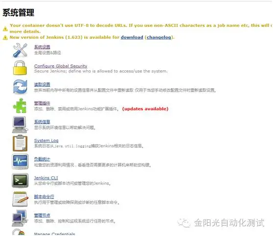The height and width of the screenshot is (236, 273).
Task: Click the download link for Jenkins 1.623
Action: (132, 38)
